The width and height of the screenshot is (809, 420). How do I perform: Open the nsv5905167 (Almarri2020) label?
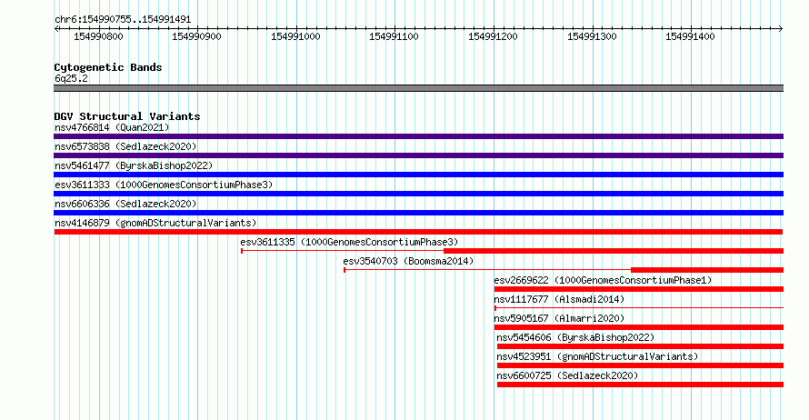pos(559,318)
